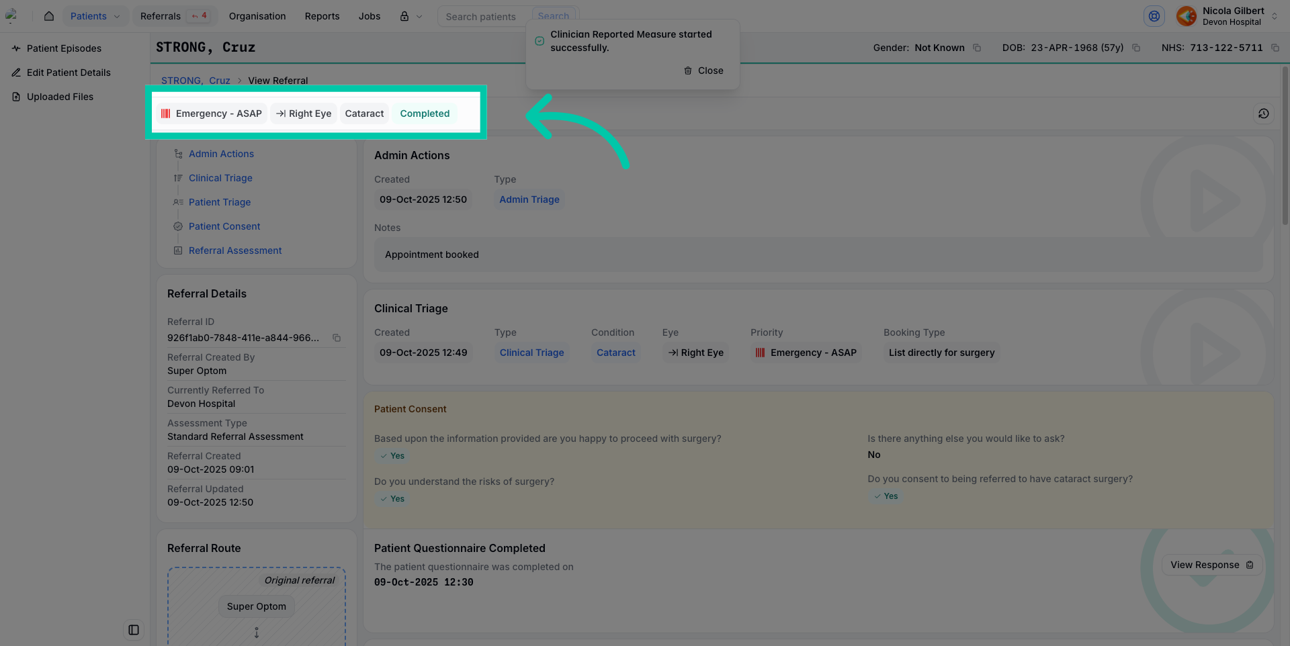Click the List directly for surgery value
Image resolution: width=1290 pixels, height=646 pixels.
pyautogui.click(x=941, y=353)
